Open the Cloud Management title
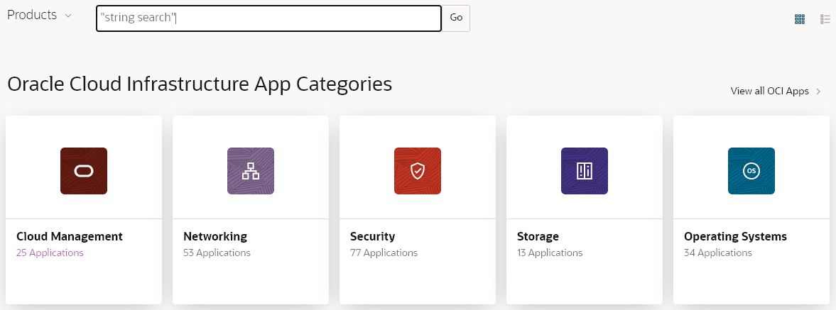The width and height of the screenshot is (836, 310). coord(70,236)
